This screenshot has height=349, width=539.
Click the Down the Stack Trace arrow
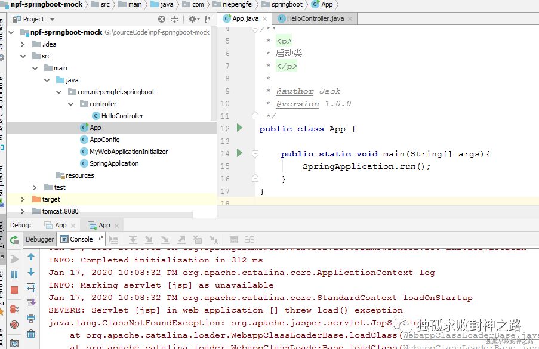tap(31, 272)
